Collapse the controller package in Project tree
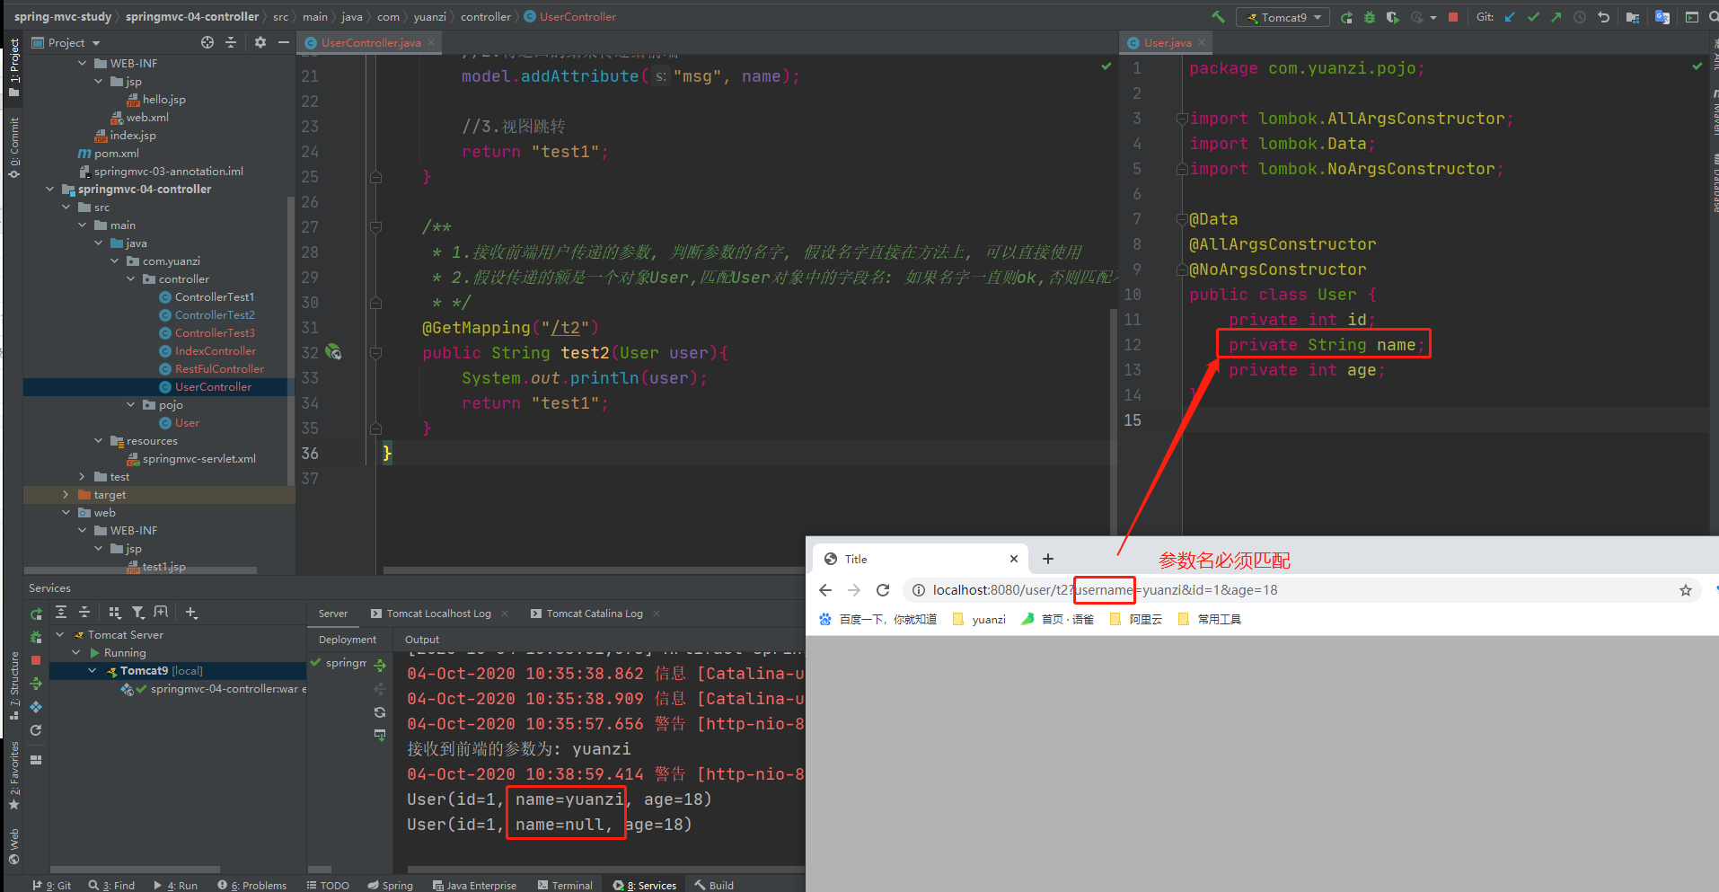 tap(131, 279)
